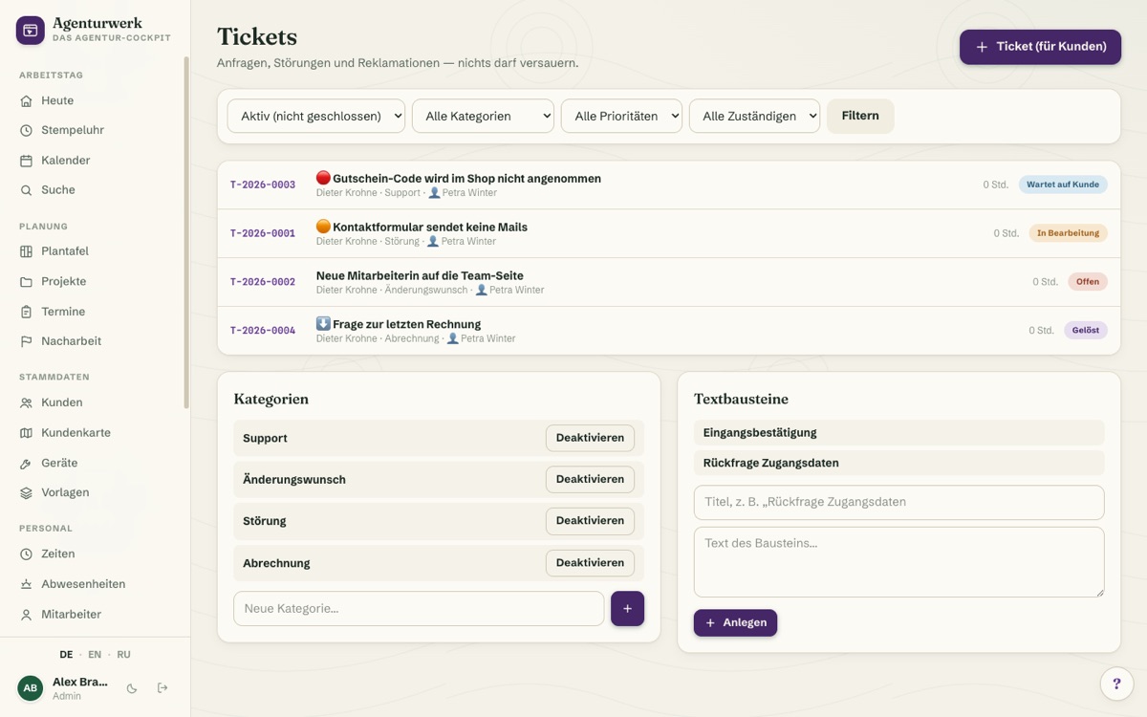The height and width of the screenshot is (717, 1147).
Task: Switch language to RU
Action: [124, 655]
